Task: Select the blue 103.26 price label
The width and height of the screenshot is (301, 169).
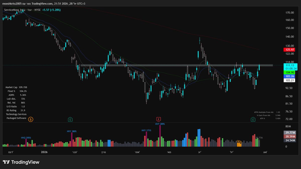Action: (289, 76)
